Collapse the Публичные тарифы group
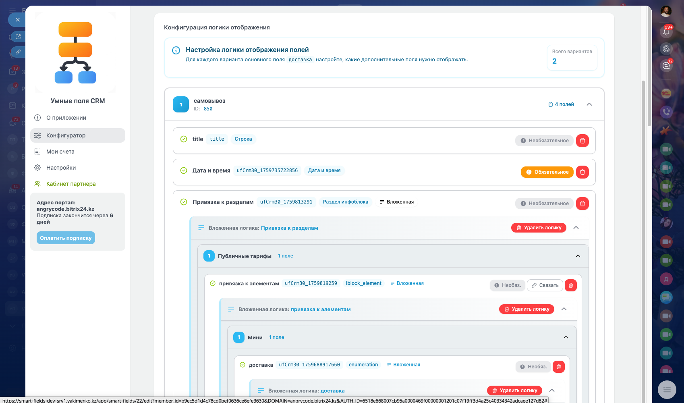This screenshot has width=684, height=403. tap(578, 256)
